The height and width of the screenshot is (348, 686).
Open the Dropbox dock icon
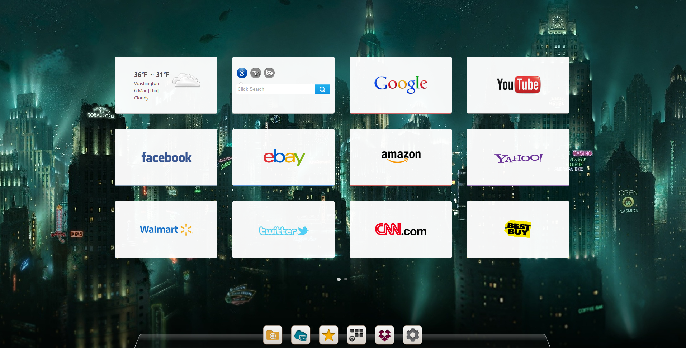click(x=384, y=335)
